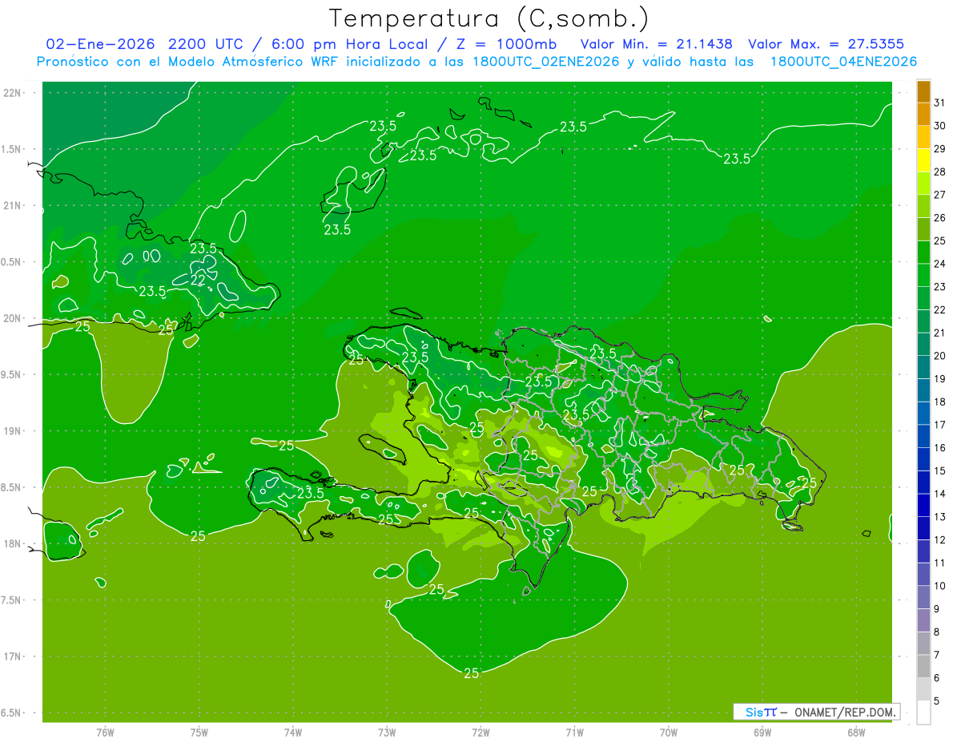
Task: Click the legend swatch between 26 and 27
Action: (x=923, y=206)
